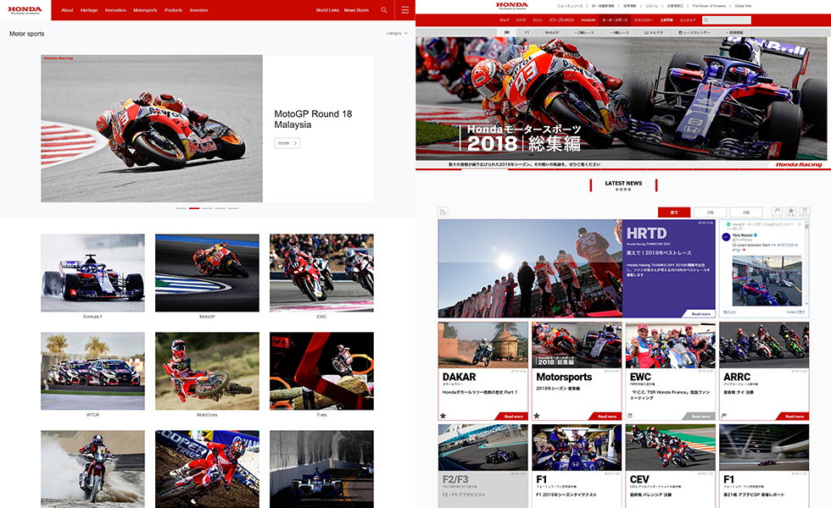
Task: Click MotoGP in the gray motorsports subnav
Action: [x=552, y=32]
